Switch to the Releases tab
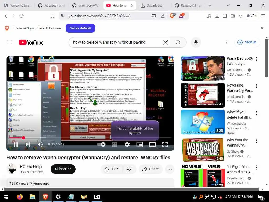Image resolution: width=269 pixels, height=202 pixels. click(x=52, y=6)
